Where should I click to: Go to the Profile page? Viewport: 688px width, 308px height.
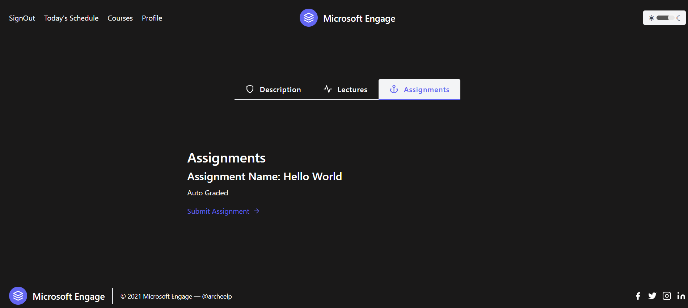click(152, 18)
